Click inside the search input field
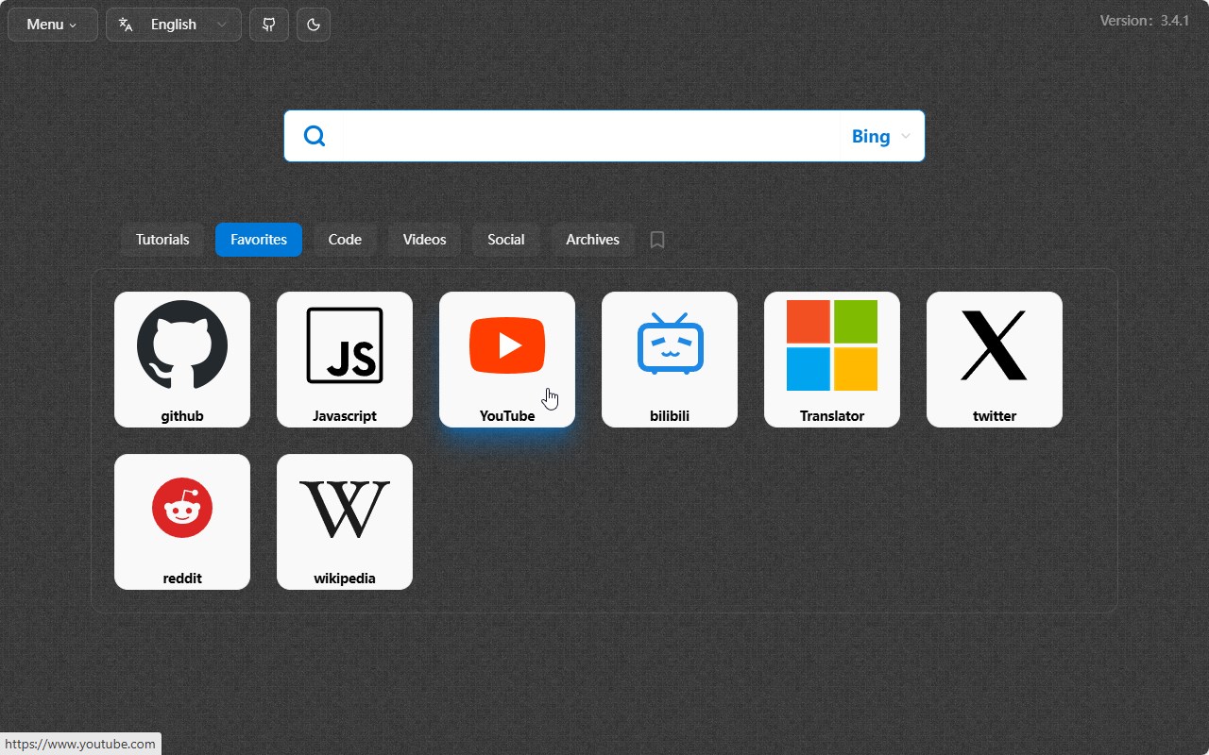 586,135
